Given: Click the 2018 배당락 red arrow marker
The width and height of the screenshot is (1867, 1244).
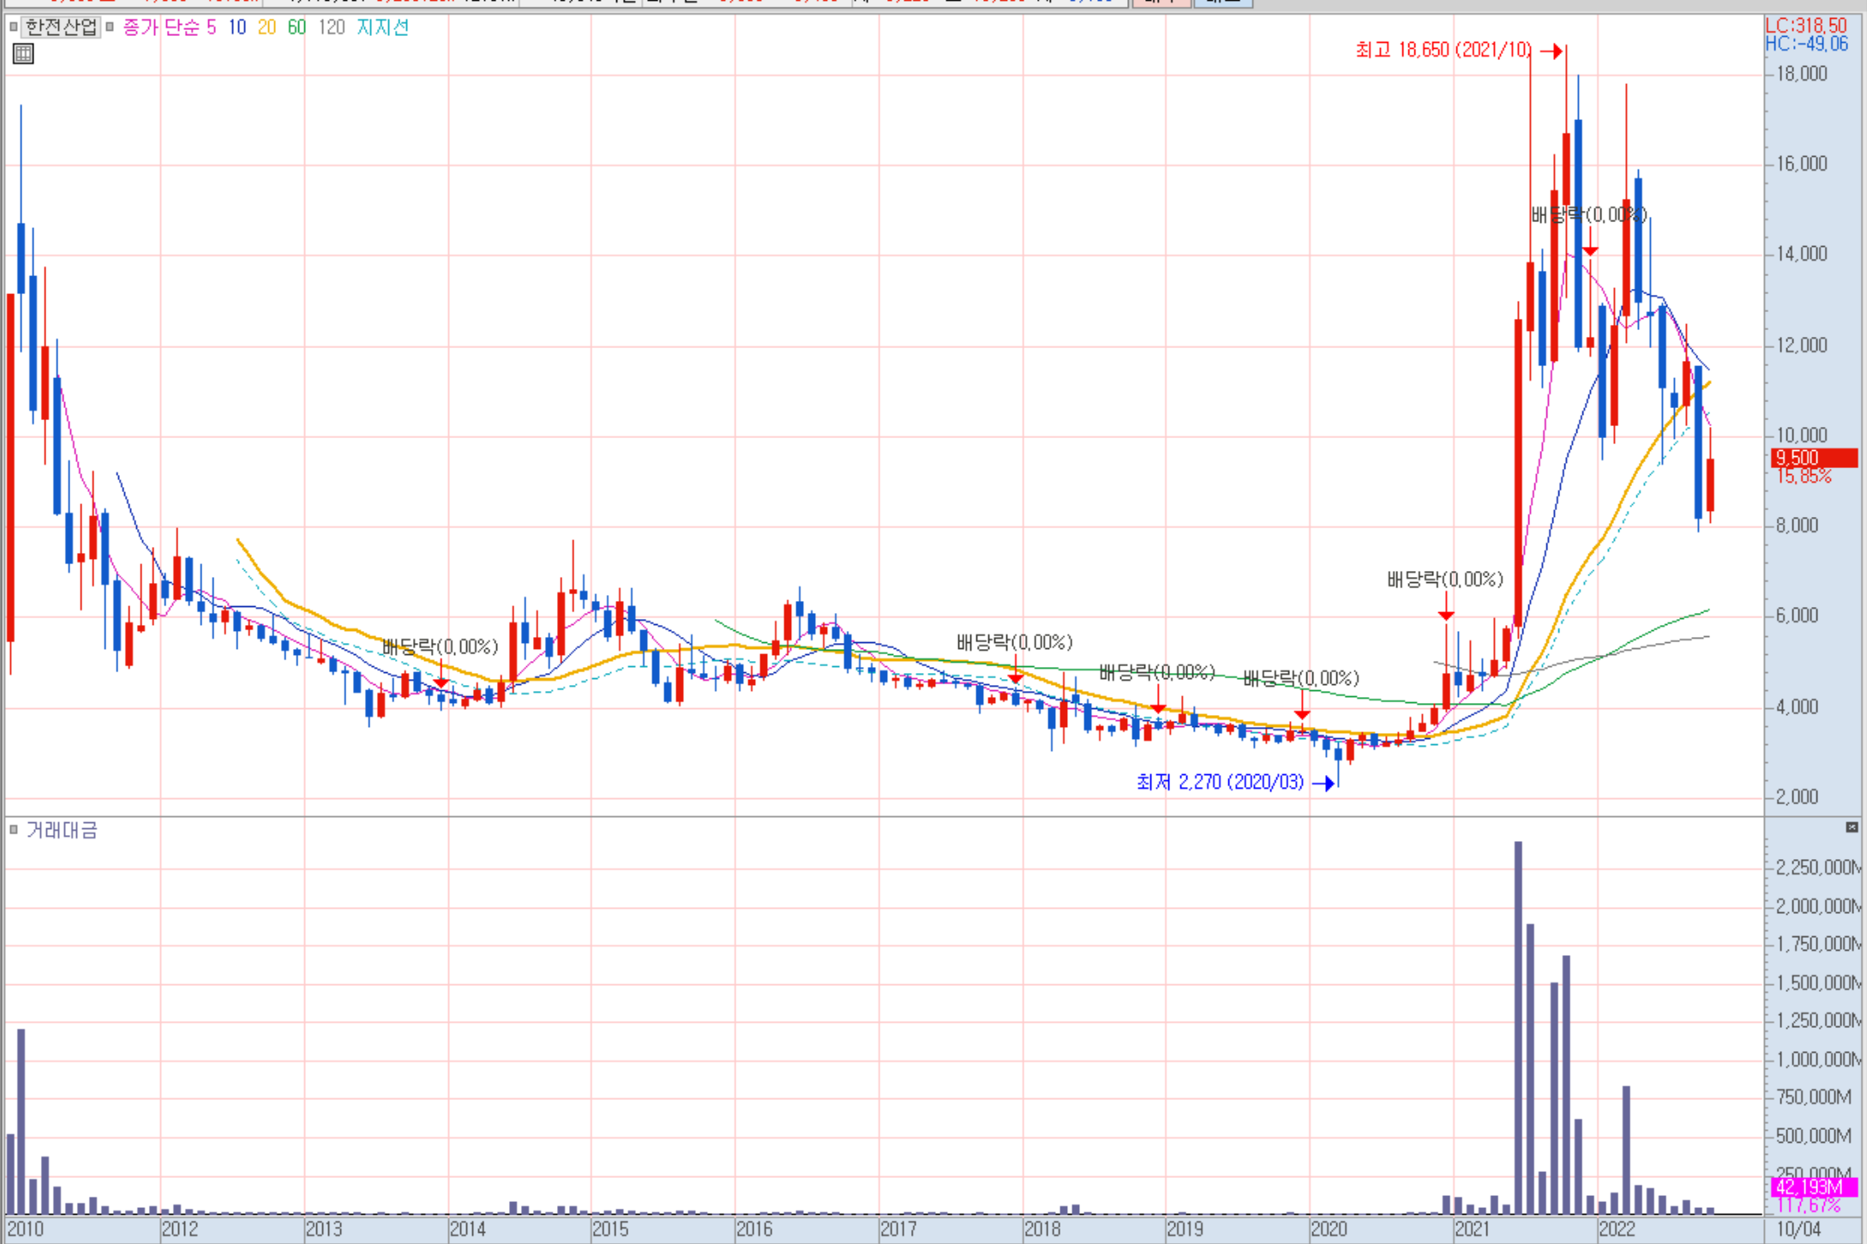Looking at the screenshot, I should click(x=1015, y=677).
